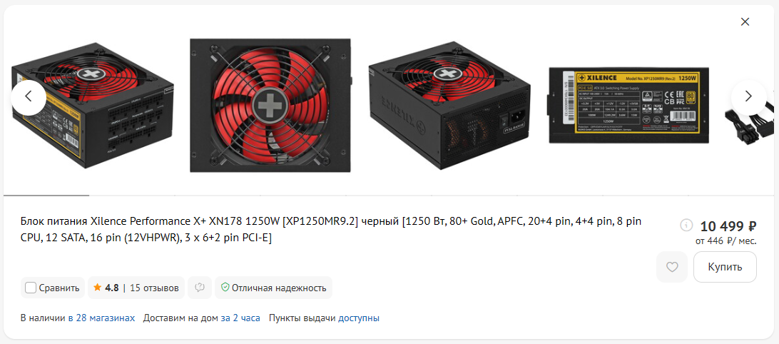Select the Xilence label specification thumbnail
The width and height of the screenshot is (779, 344).
628,106
